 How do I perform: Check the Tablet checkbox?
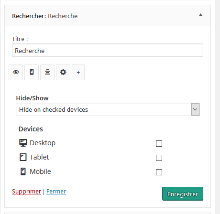(159, 158)
